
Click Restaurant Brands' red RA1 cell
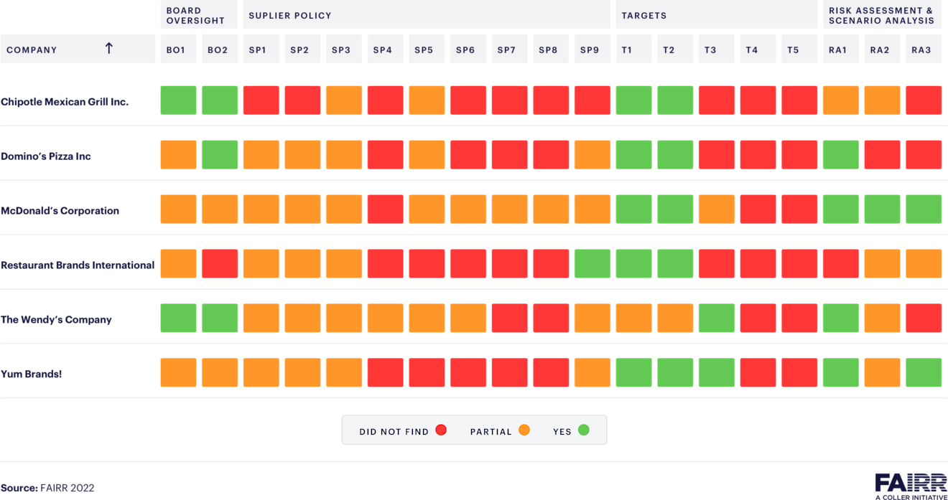[x=841, y=264]
